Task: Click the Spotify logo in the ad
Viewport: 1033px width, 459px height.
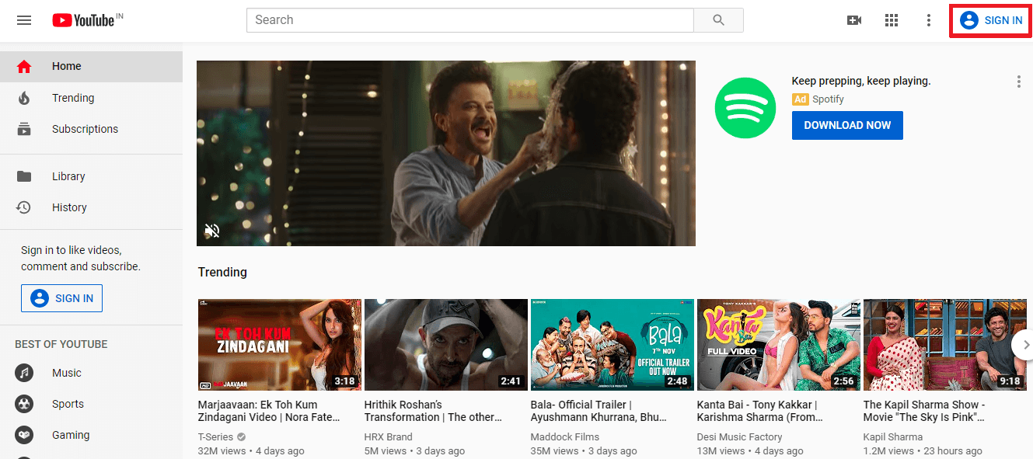Action: pos(745,108)
